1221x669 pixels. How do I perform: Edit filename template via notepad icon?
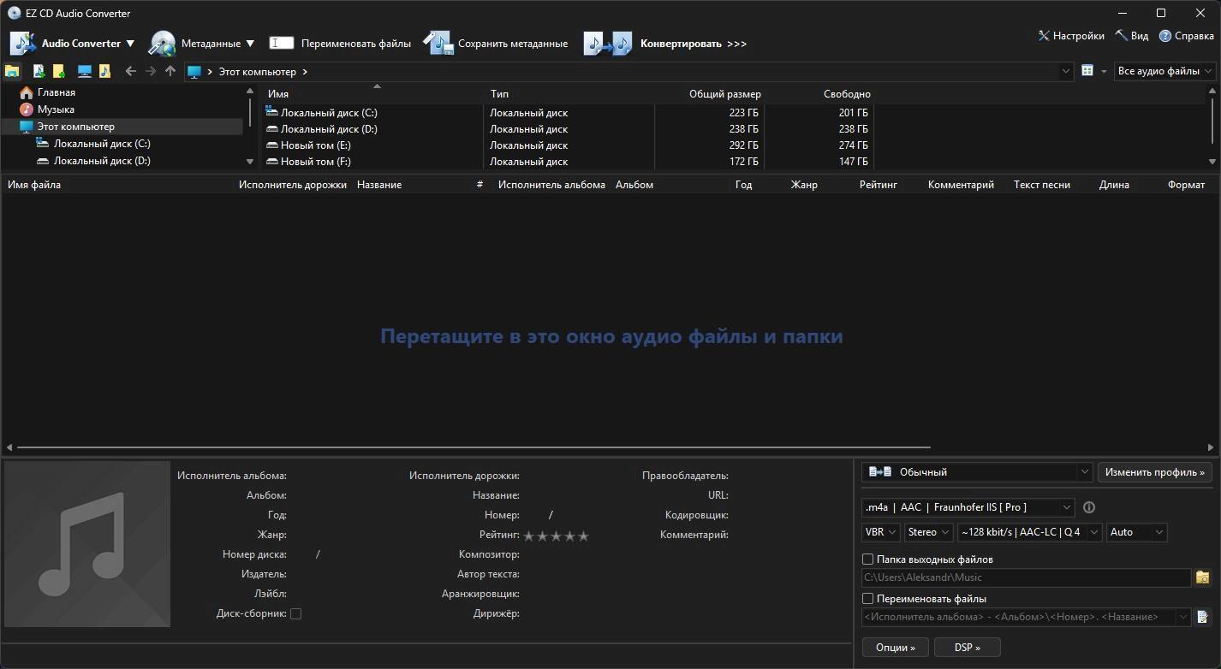[x=1202, y=617]
